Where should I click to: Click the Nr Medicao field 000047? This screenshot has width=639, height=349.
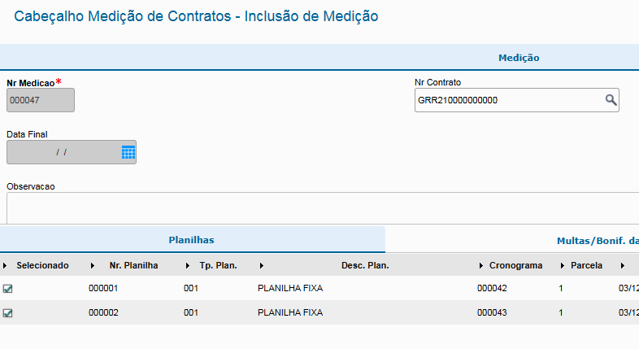pyautogui.click(x=40, y=100)
